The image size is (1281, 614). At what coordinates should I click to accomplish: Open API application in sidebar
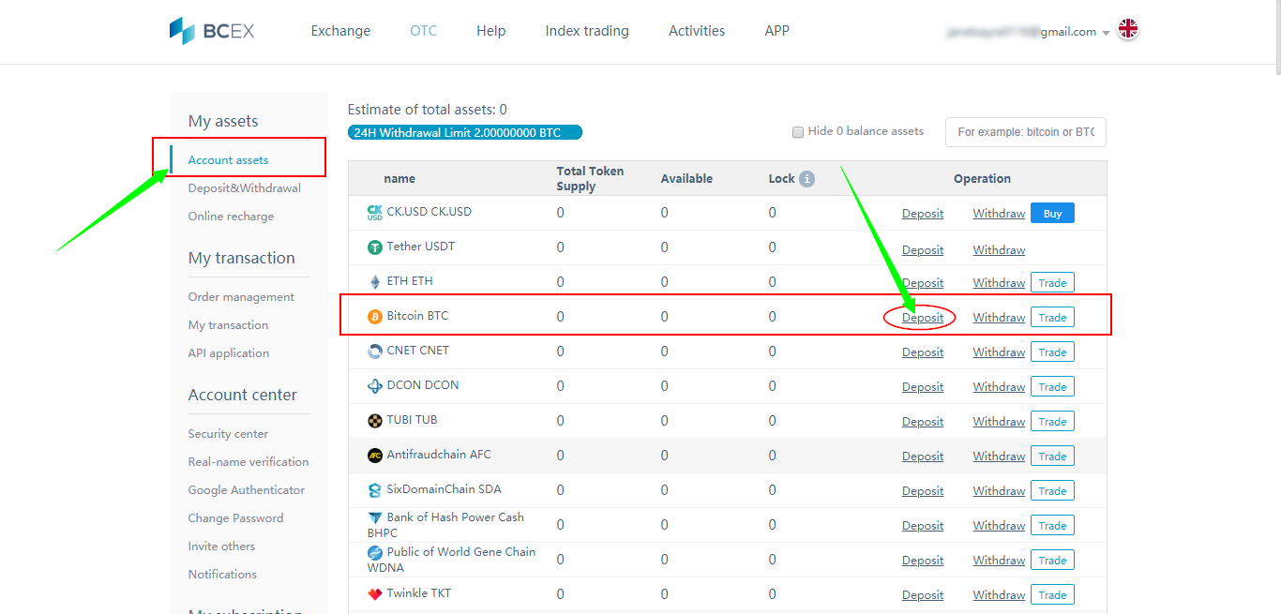click(x=229, y=353)
